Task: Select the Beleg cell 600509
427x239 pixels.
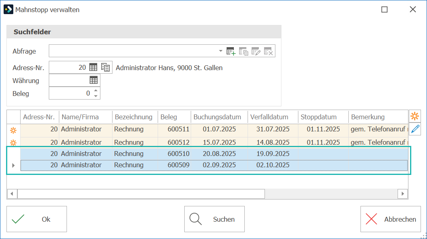Action: (174, 165)
